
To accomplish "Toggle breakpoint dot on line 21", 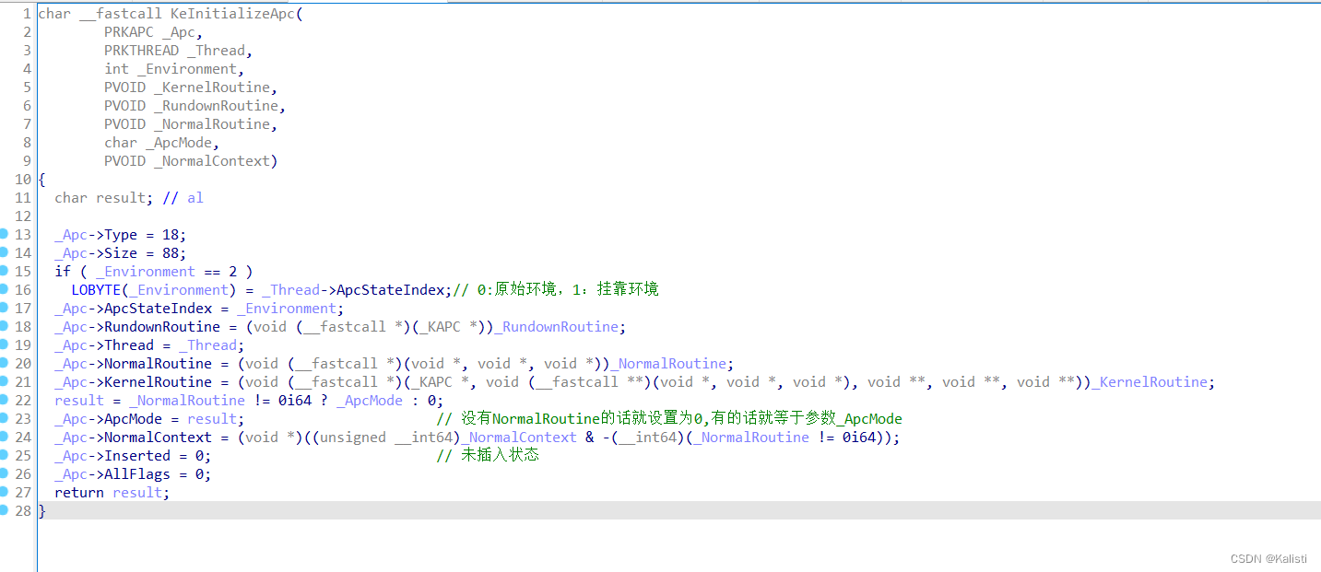I will pyautogui.click(x=4, y=381).
